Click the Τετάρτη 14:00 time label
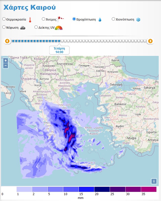 tap(59, 50)
